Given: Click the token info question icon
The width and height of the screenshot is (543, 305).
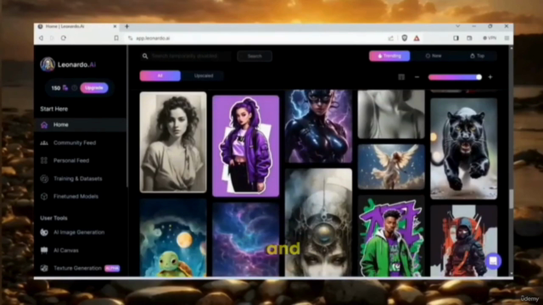Looking at the screenshot, I should pyautogui.click(x=74, y=88).
